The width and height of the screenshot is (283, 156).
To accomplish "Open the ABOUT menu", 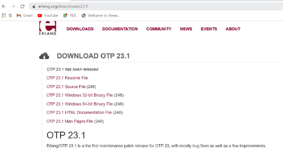I will coord(233,29).
